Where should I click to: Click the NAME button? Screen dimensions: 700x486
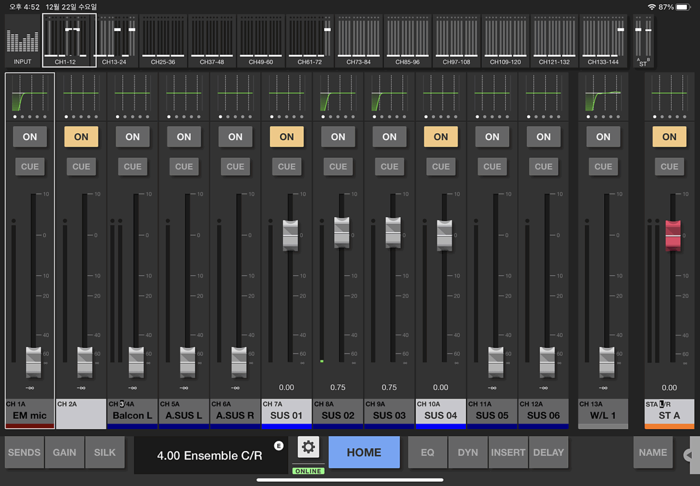tap(653, 453)
